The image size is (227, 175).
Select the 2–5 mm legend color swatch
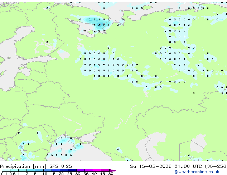[x=31, y=170]
